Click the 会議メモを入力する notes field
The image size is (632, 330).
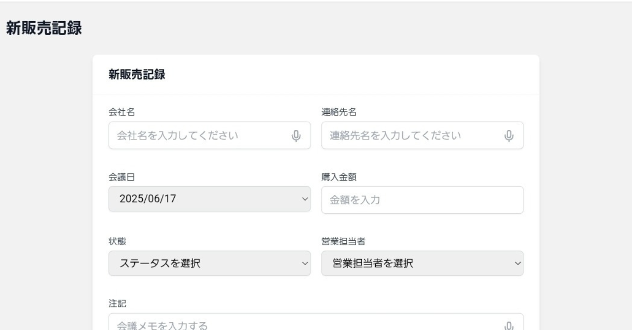coord(316,322)
